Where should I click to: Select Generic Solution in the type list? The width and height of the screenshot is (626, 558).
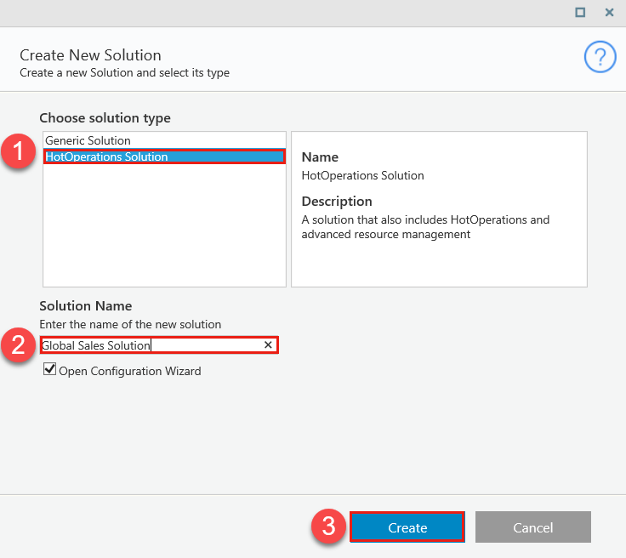click(88, 140)
